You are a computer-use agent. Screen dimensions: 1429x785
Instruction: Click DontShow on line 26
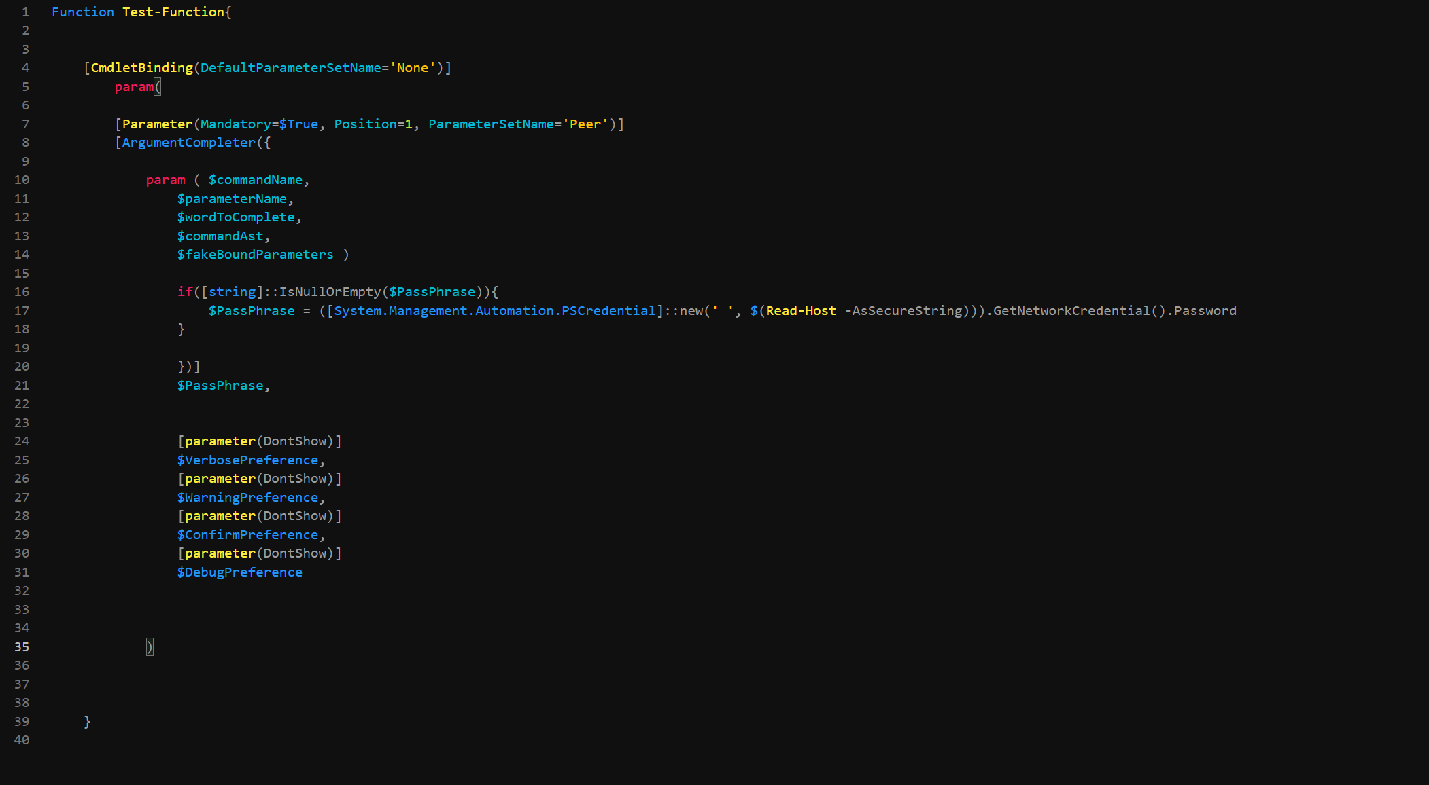coord(295,479)
